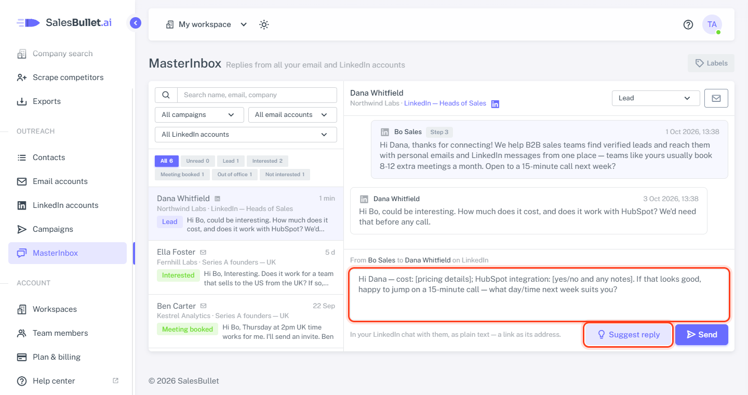The width and height of the screenshot is (748, 395).
Task: Open Team members page
Action: (68, 333)
